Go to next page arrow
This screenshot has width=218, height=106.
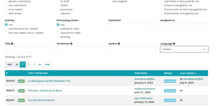pos(40,65)
